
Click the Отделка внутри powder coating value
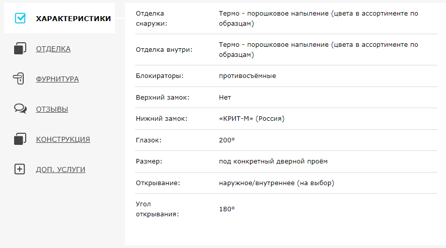pyautogui.click(x=318, y=49)
